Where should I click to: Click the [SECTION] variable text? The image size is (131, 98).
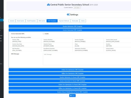pos(109,46)
